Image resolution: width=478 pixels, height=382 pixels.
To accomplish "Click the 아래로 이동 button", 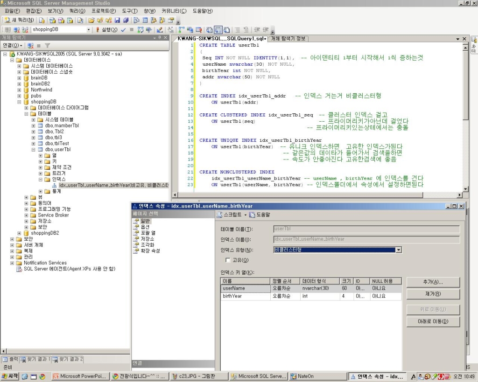I will point(433,322).
